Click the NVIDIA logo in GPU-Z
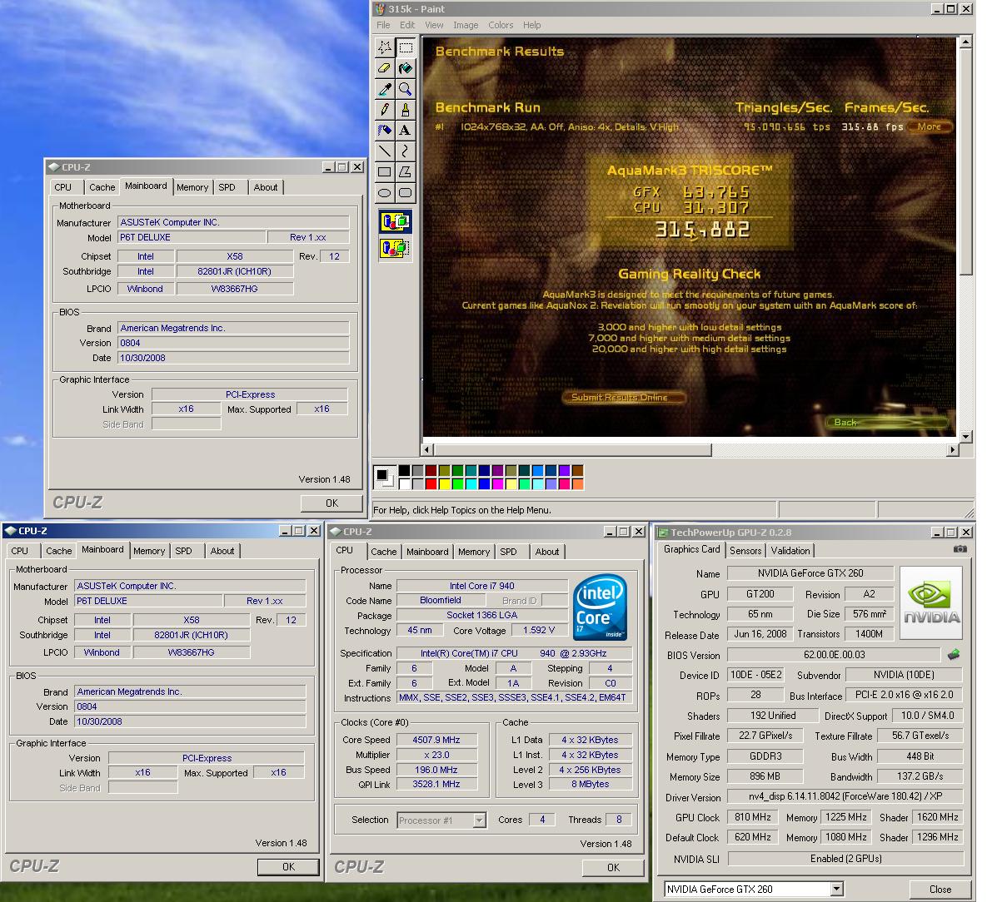Image resolution: width=987 pixels, height=902 pixels. (x=931, y=602)
